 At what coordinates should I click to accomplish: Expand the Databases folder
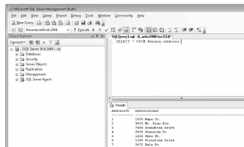click(17, 54)
